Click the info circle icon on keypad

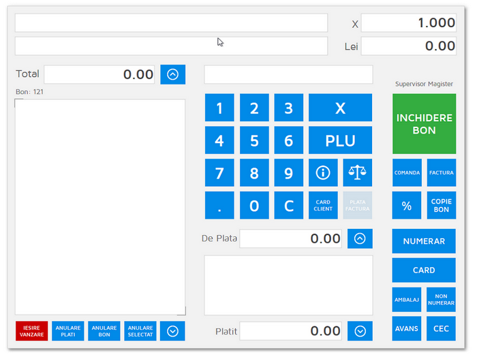click(x=323, y=173)
